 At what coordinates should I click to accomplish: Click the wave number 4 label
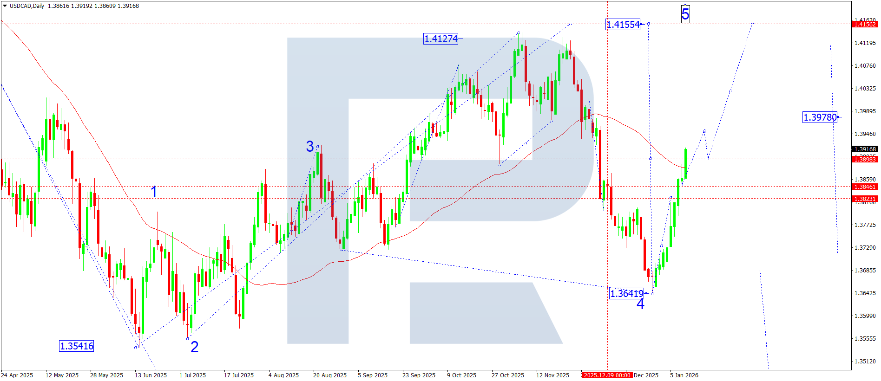(x=640, y=304)
